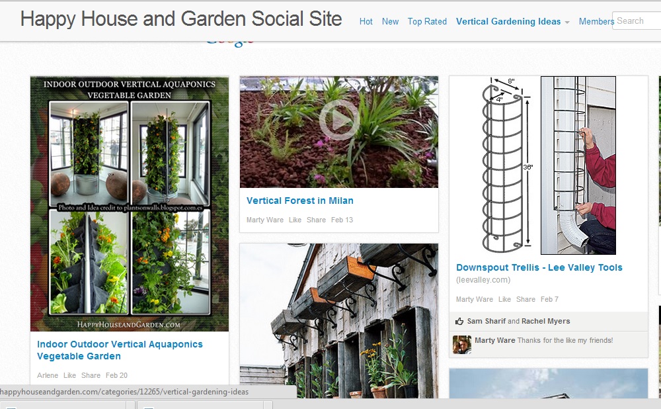The width and height of the screenshot is (661, 409).
Task: Open Sam Sharif's profile from likes
Action: (486, 321)
